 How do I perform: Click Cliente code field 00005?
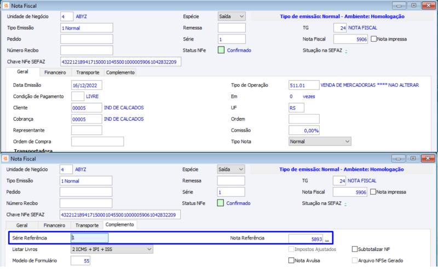(x=87, y=108)
